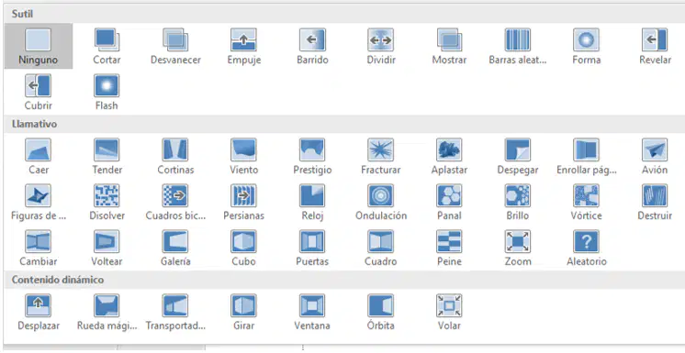Apply the Figuras de origami transition
The image size is (685, 353).
(x=39, y=202)
